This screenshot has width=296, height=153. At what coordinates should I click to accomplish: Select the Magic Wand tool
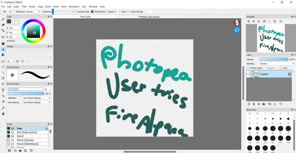point(3,72)
